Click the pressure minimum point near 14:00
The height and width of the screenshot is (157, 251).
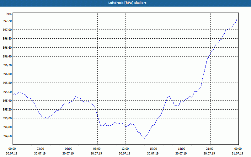click(144, 138)
